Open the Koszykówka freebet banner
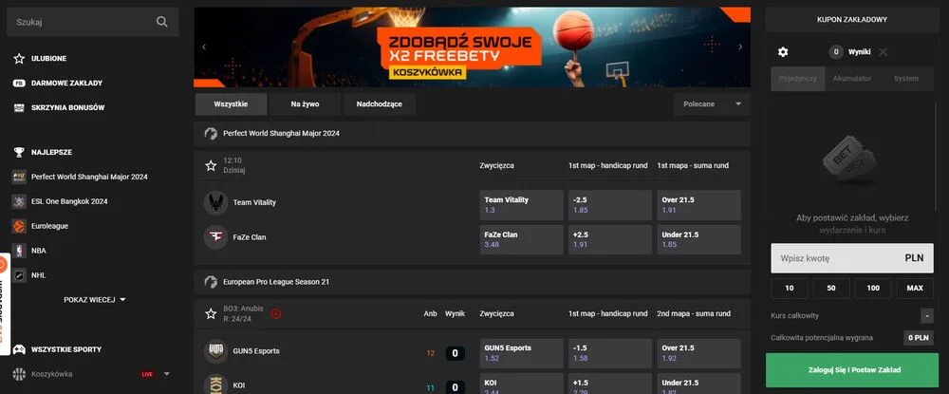 coord(472,47)
